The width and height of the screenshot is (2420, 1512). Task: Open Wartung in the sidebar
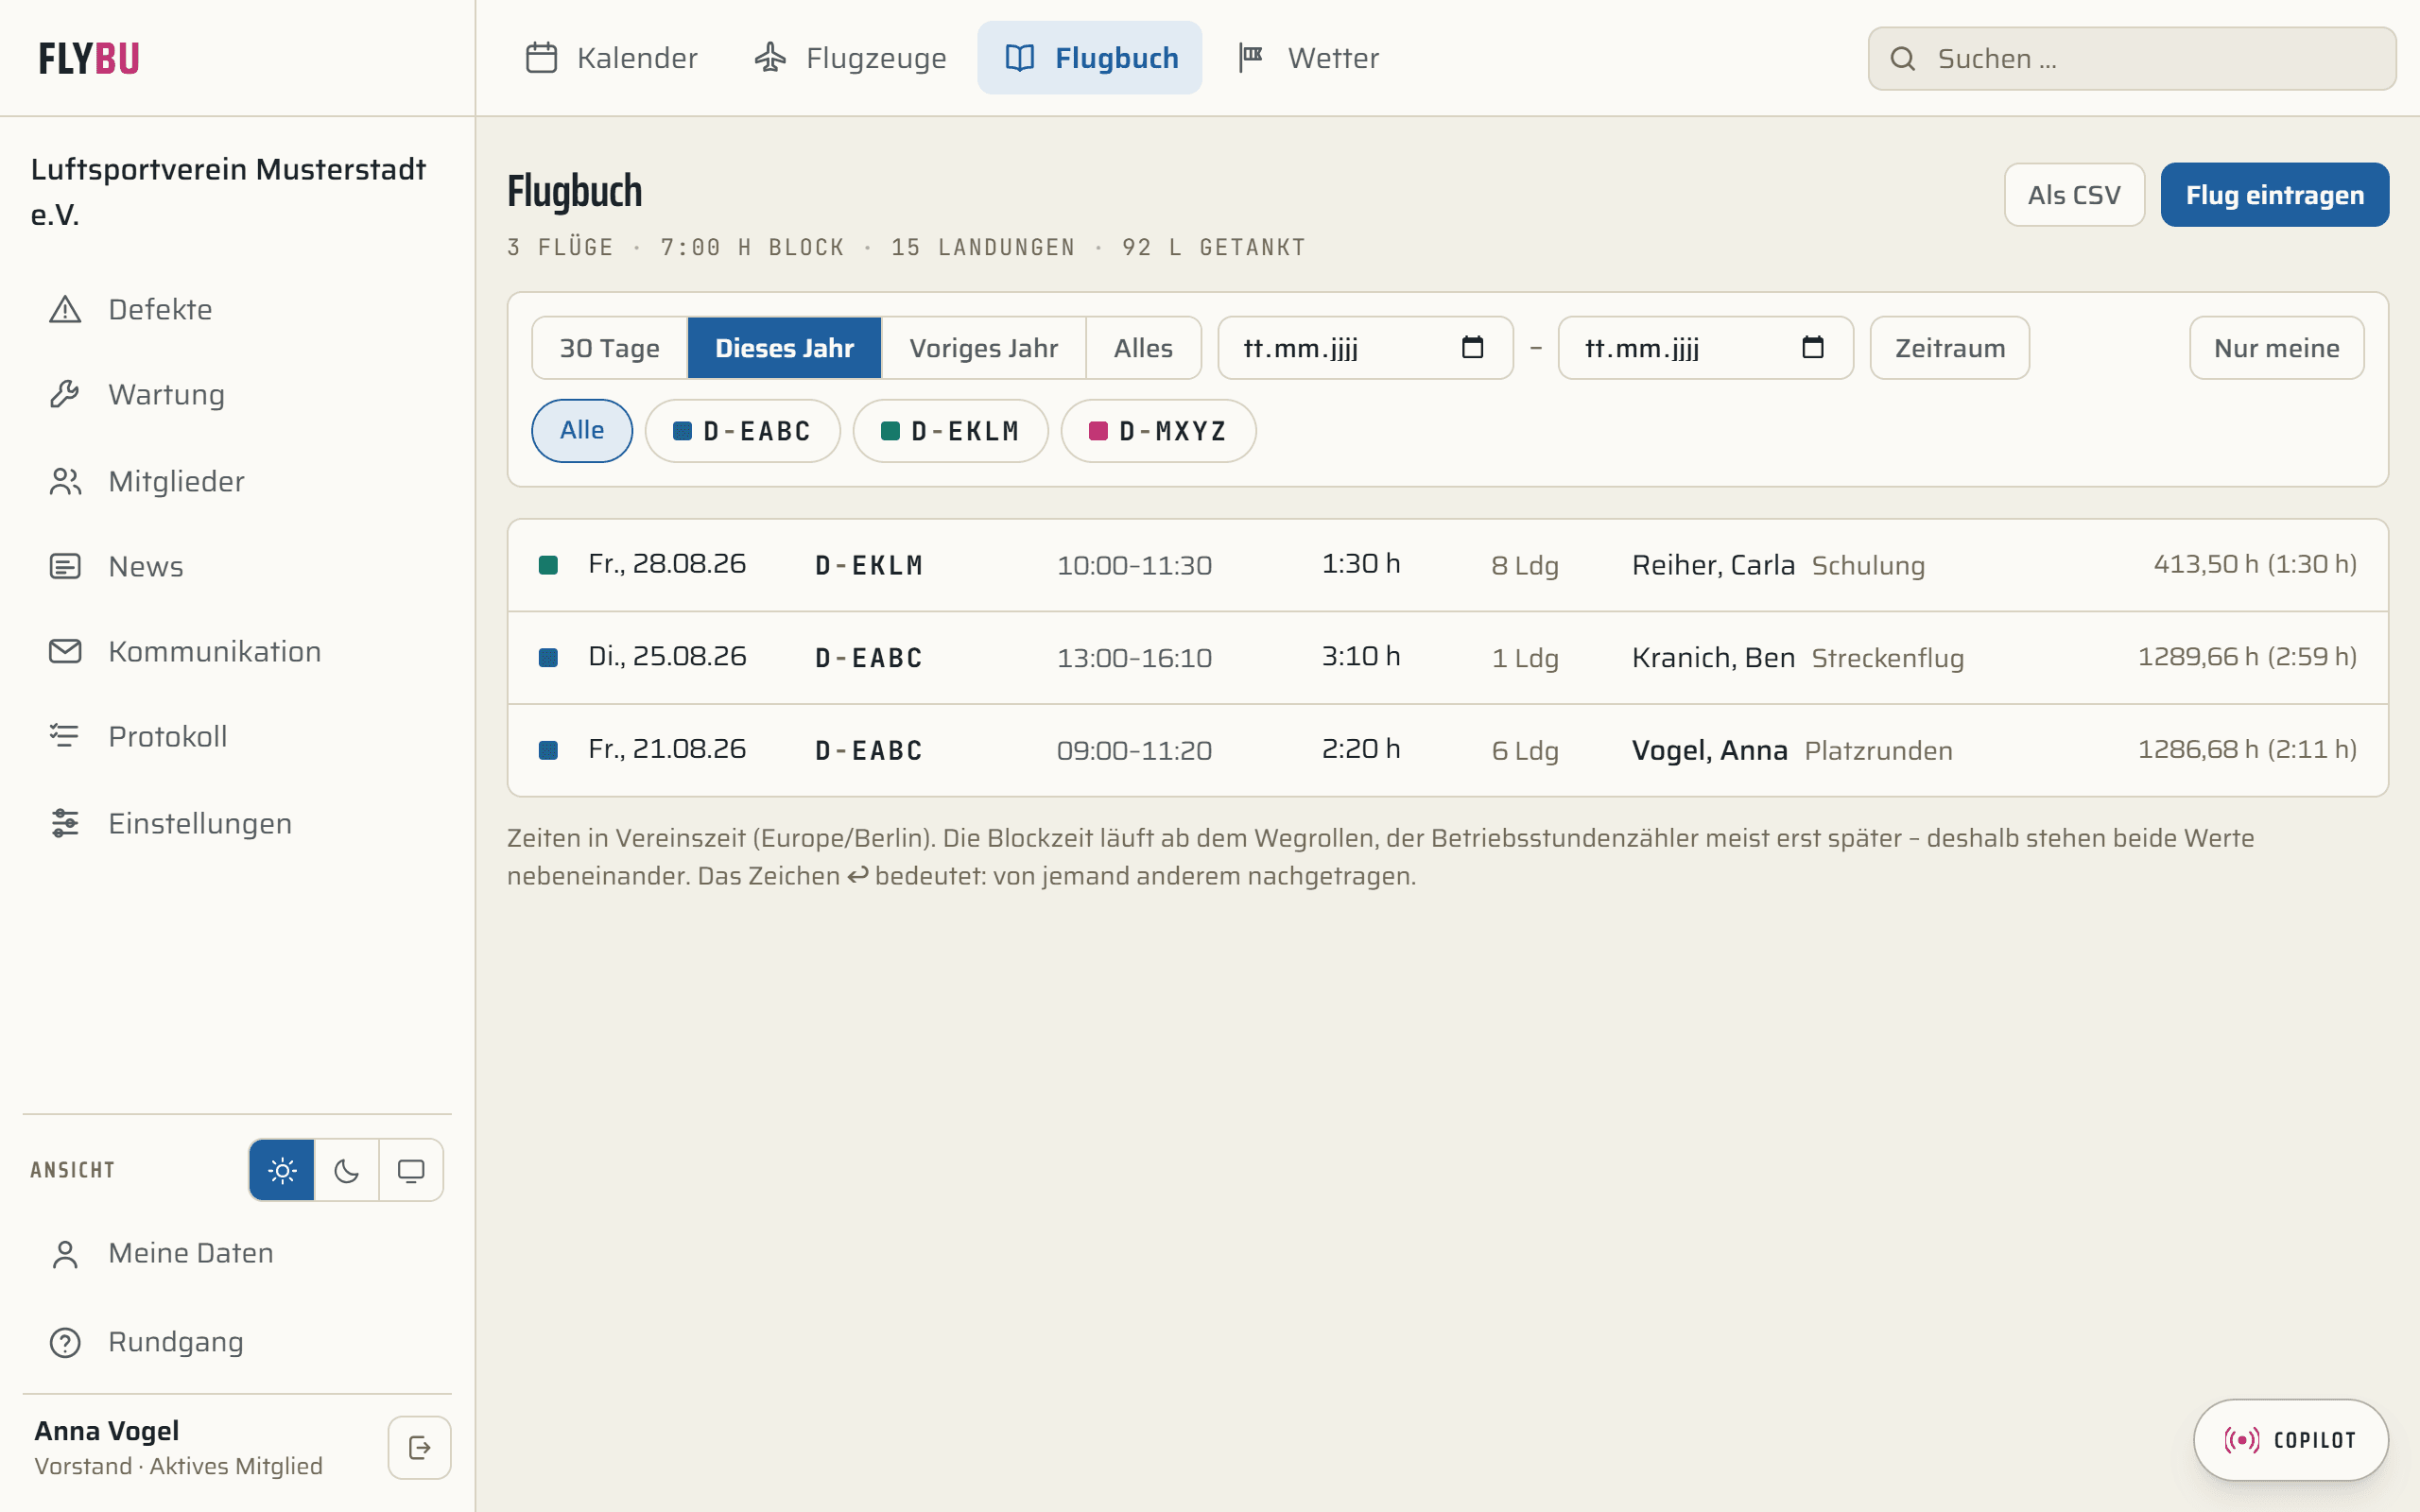[x=237, y=395]
